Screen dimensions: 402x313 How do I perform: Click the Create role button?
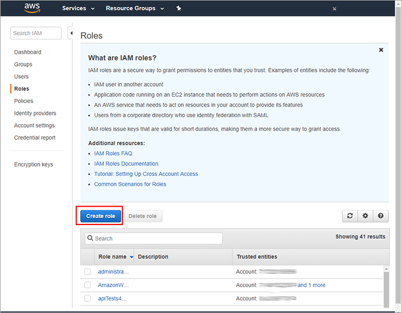click(100, 216)
